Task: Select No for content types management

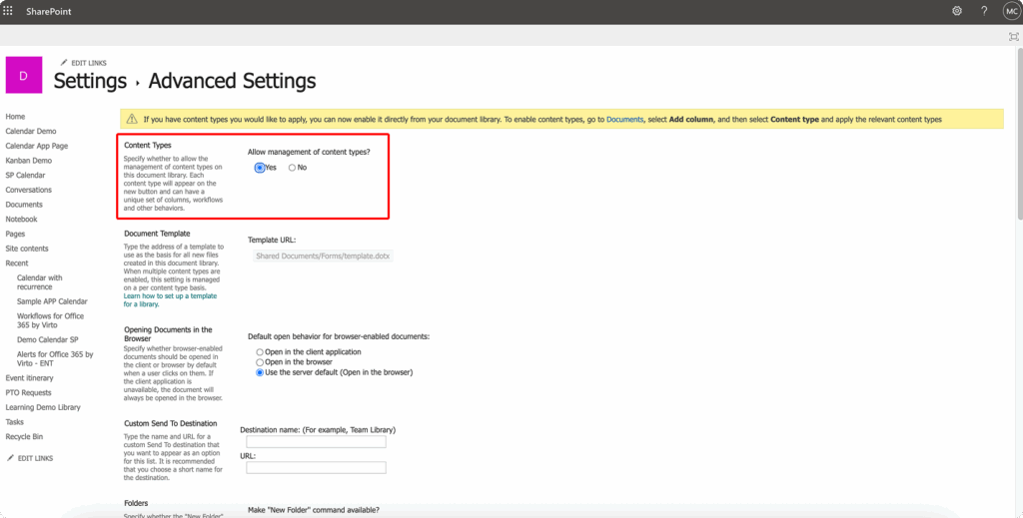Action: [292, 168]
